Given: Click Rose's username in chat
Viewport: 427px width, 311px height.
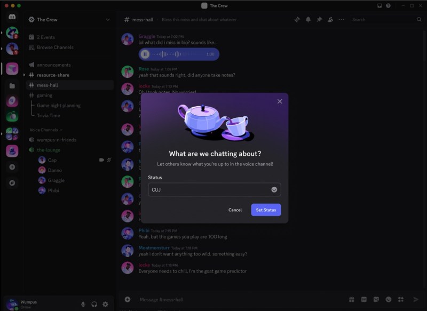Looking at the screenshot, I should point(144,69).
